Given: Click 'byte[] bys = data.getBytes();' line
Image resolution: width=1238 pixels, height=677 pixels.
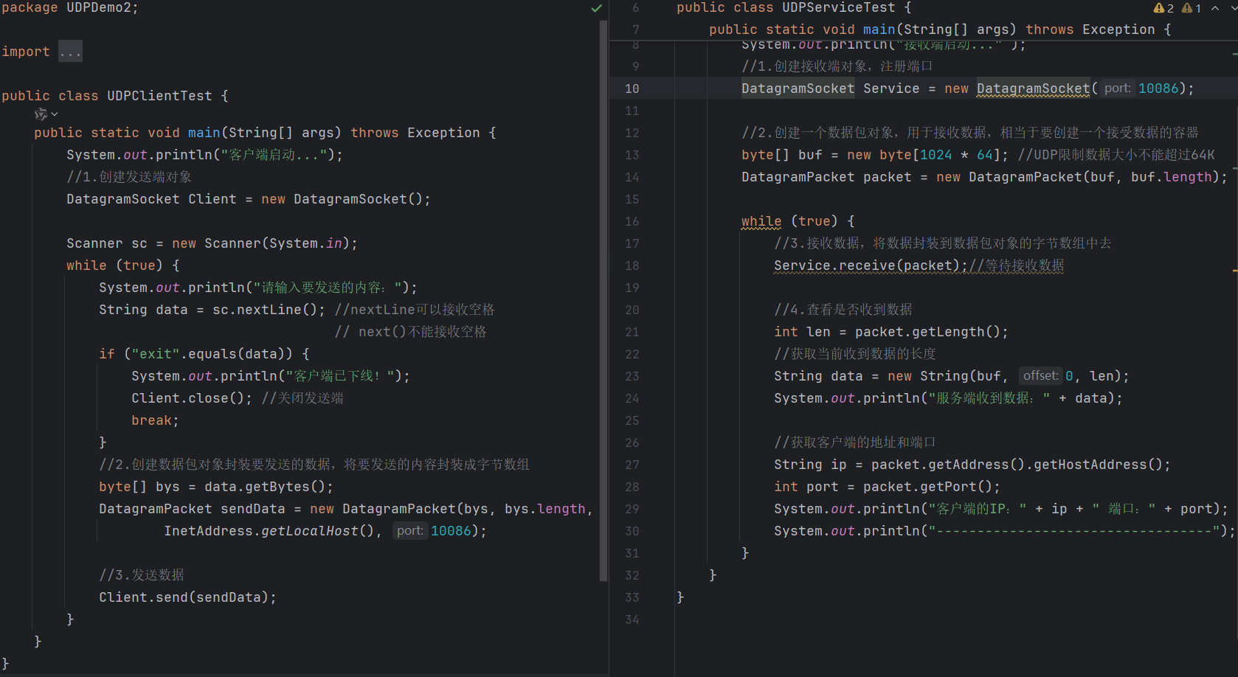Looking at the screenshot, I should tap(216, 487).
